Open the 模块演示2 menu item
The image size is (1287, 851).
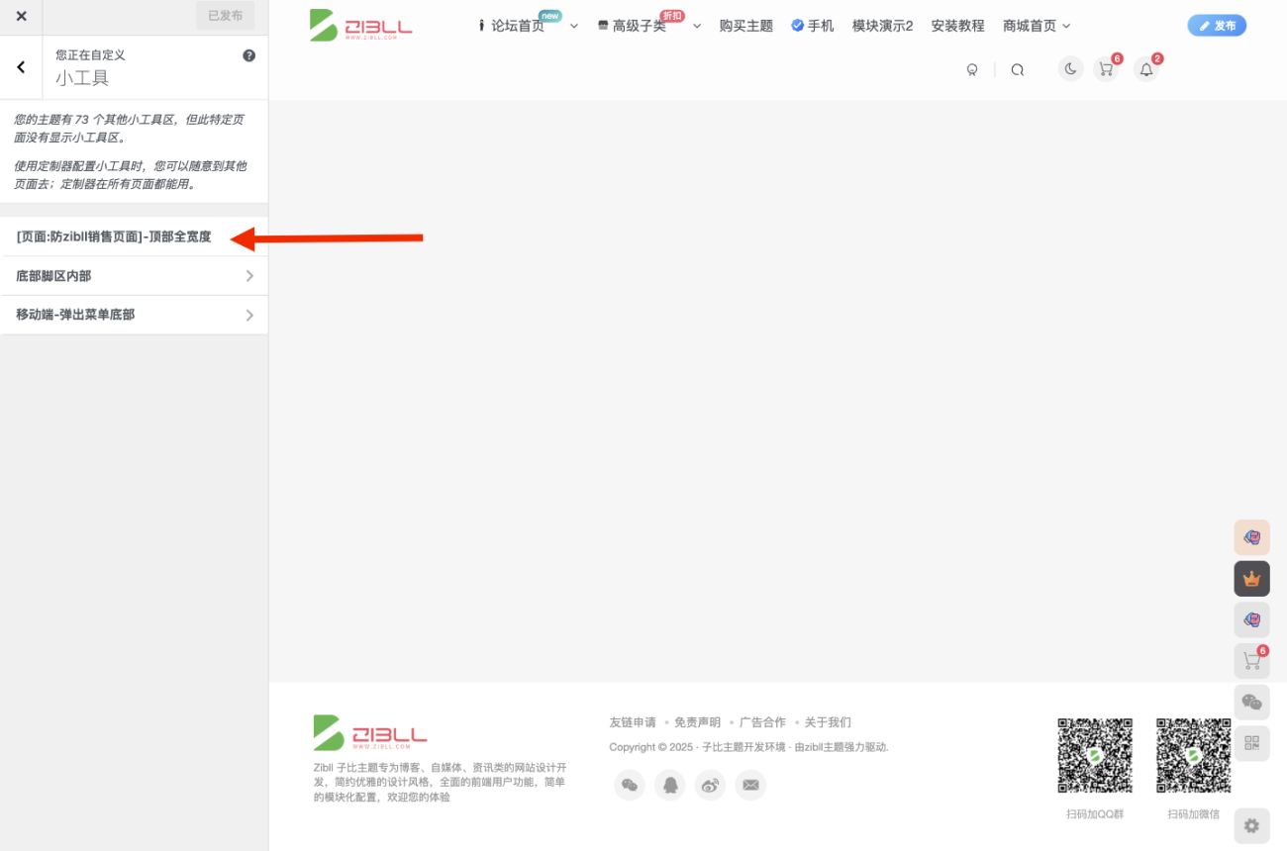point(882,26)
